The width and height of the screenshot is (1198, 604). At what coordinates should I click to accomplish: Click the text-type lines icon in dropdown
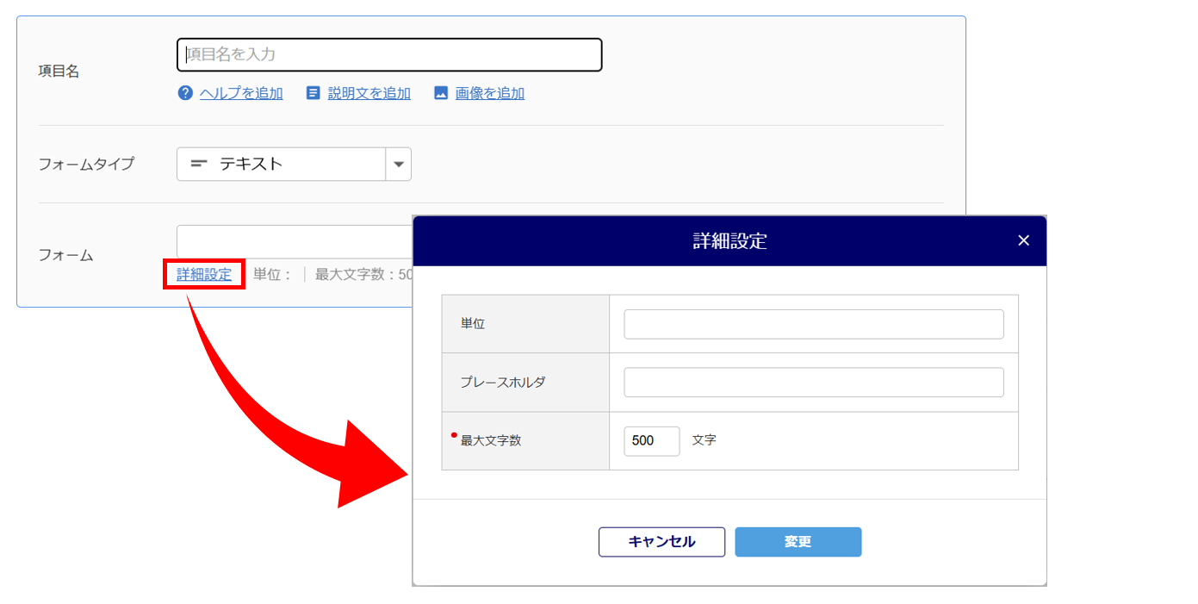199,164
